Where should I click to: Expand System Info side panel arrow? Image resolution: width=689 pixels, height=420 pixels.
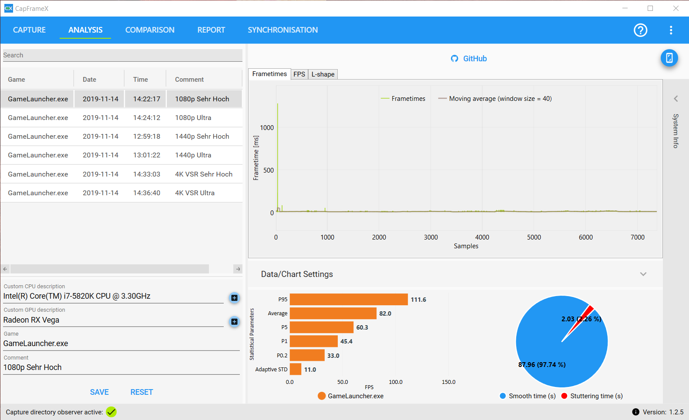coord(676,99)
